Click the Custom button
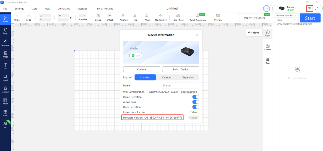The width and height of the screenshot is (323, 151). click(x=142, y=69)
